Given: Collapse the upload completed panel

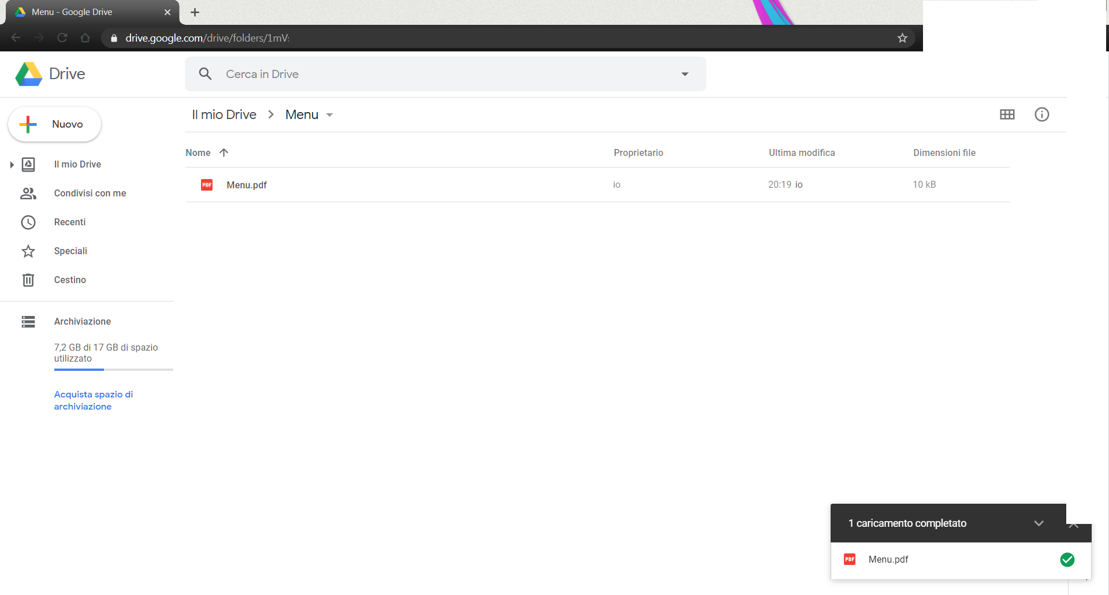Looking at the screenshot, I should (1039, 523).
